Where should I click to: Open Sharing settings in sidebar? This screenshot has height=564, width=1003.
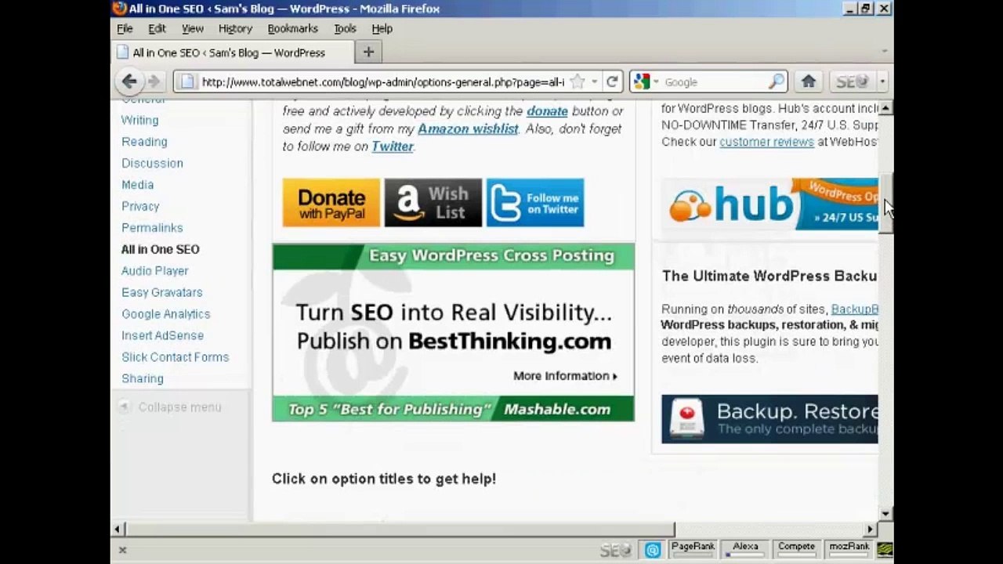click(x=143, y=378)
